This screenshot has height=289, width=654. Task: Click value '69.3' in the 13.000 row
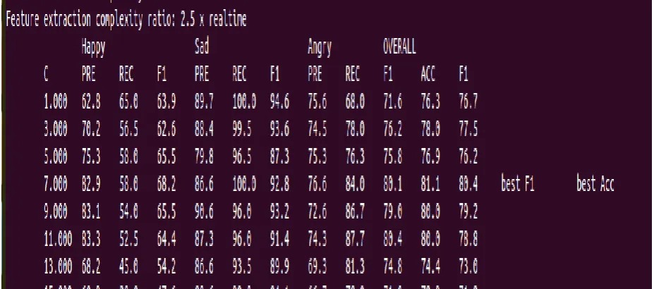pos(317,266)
